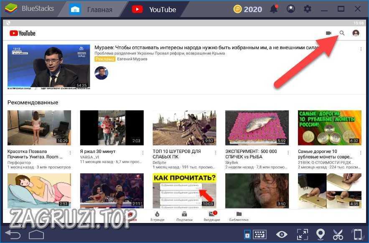The height and width of the screenshot is (243, 369).
Task: Click the rotate device phone icon
Action: coord(357,234)
